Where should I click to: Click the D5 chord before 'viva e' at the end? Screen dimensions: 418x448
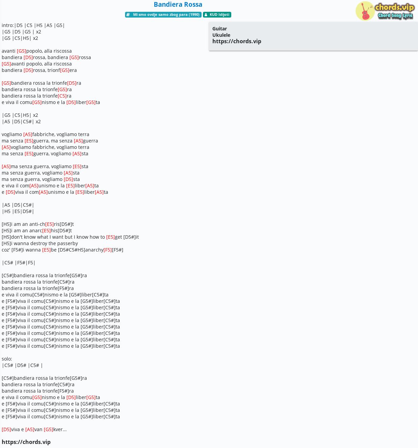6,429
